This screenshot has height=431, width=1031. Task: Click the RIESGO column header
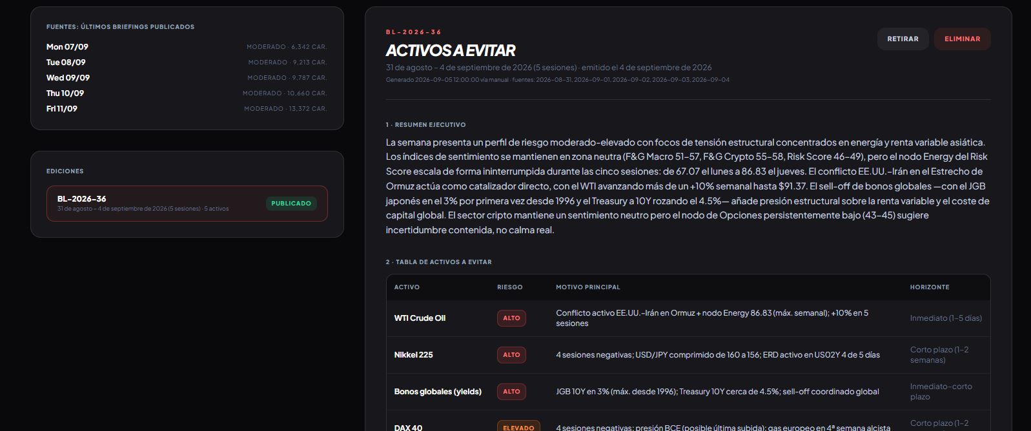(x=510, y=287)
